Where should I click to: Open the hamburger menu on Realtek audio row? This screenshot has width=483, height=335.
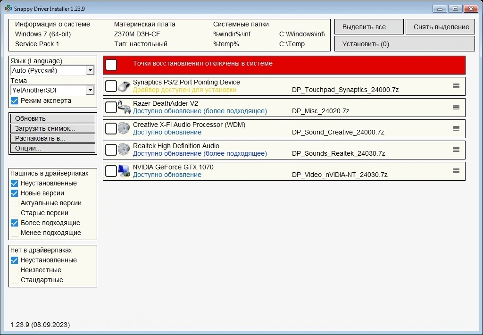(x=456, y=150)
